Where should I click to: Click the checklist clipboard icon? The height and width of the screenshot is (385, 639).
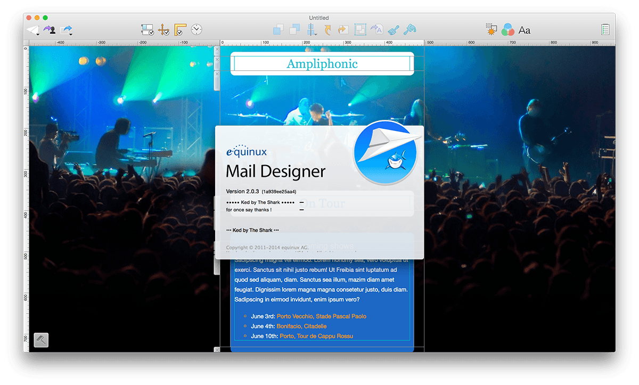[x=605, y=30]
